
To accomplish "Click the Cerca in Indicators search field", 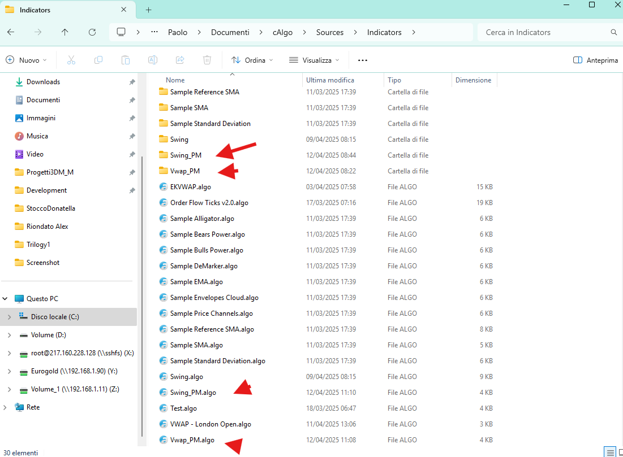I will pyautogui.click(x=543, y=32).
